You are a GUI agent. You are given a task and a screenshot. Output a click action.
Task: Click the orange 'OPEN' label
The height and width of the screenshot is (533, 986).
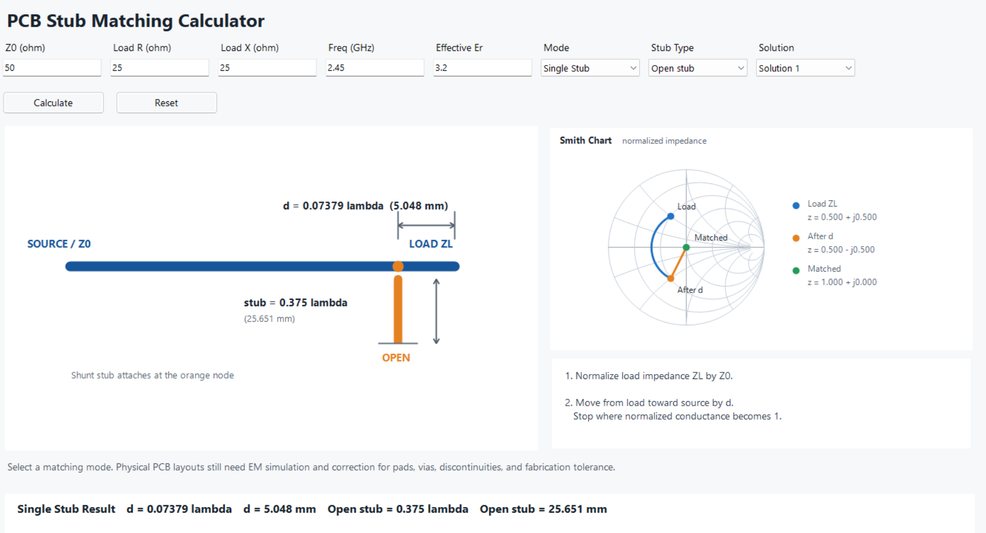click(x=396, y=358)
